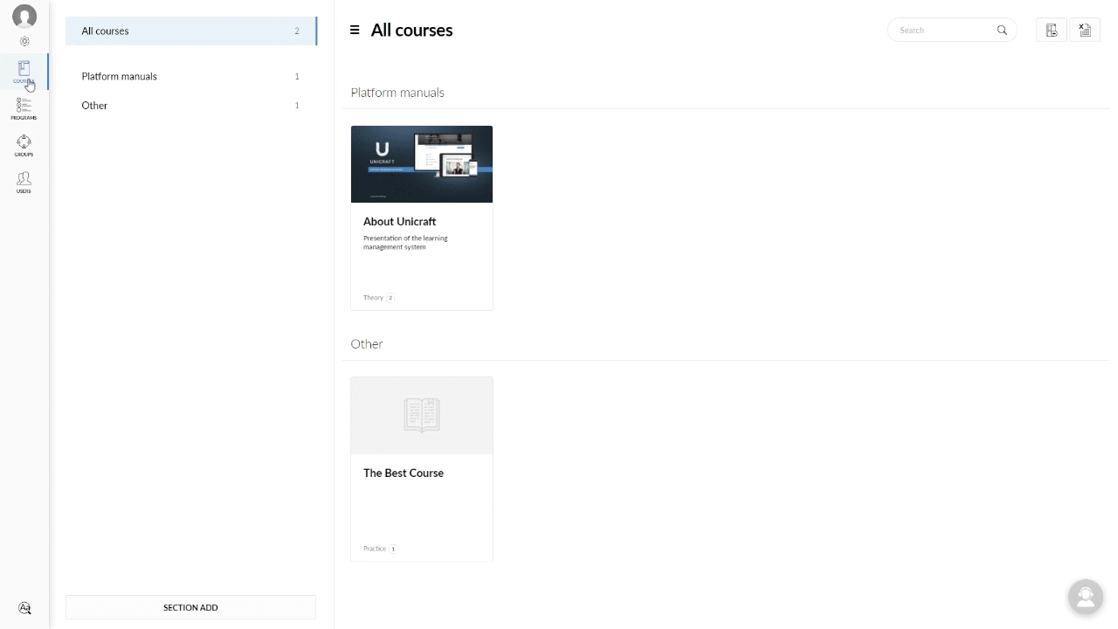Click the add course document icon
The image size is (1118, 629).
(1052, 30)
